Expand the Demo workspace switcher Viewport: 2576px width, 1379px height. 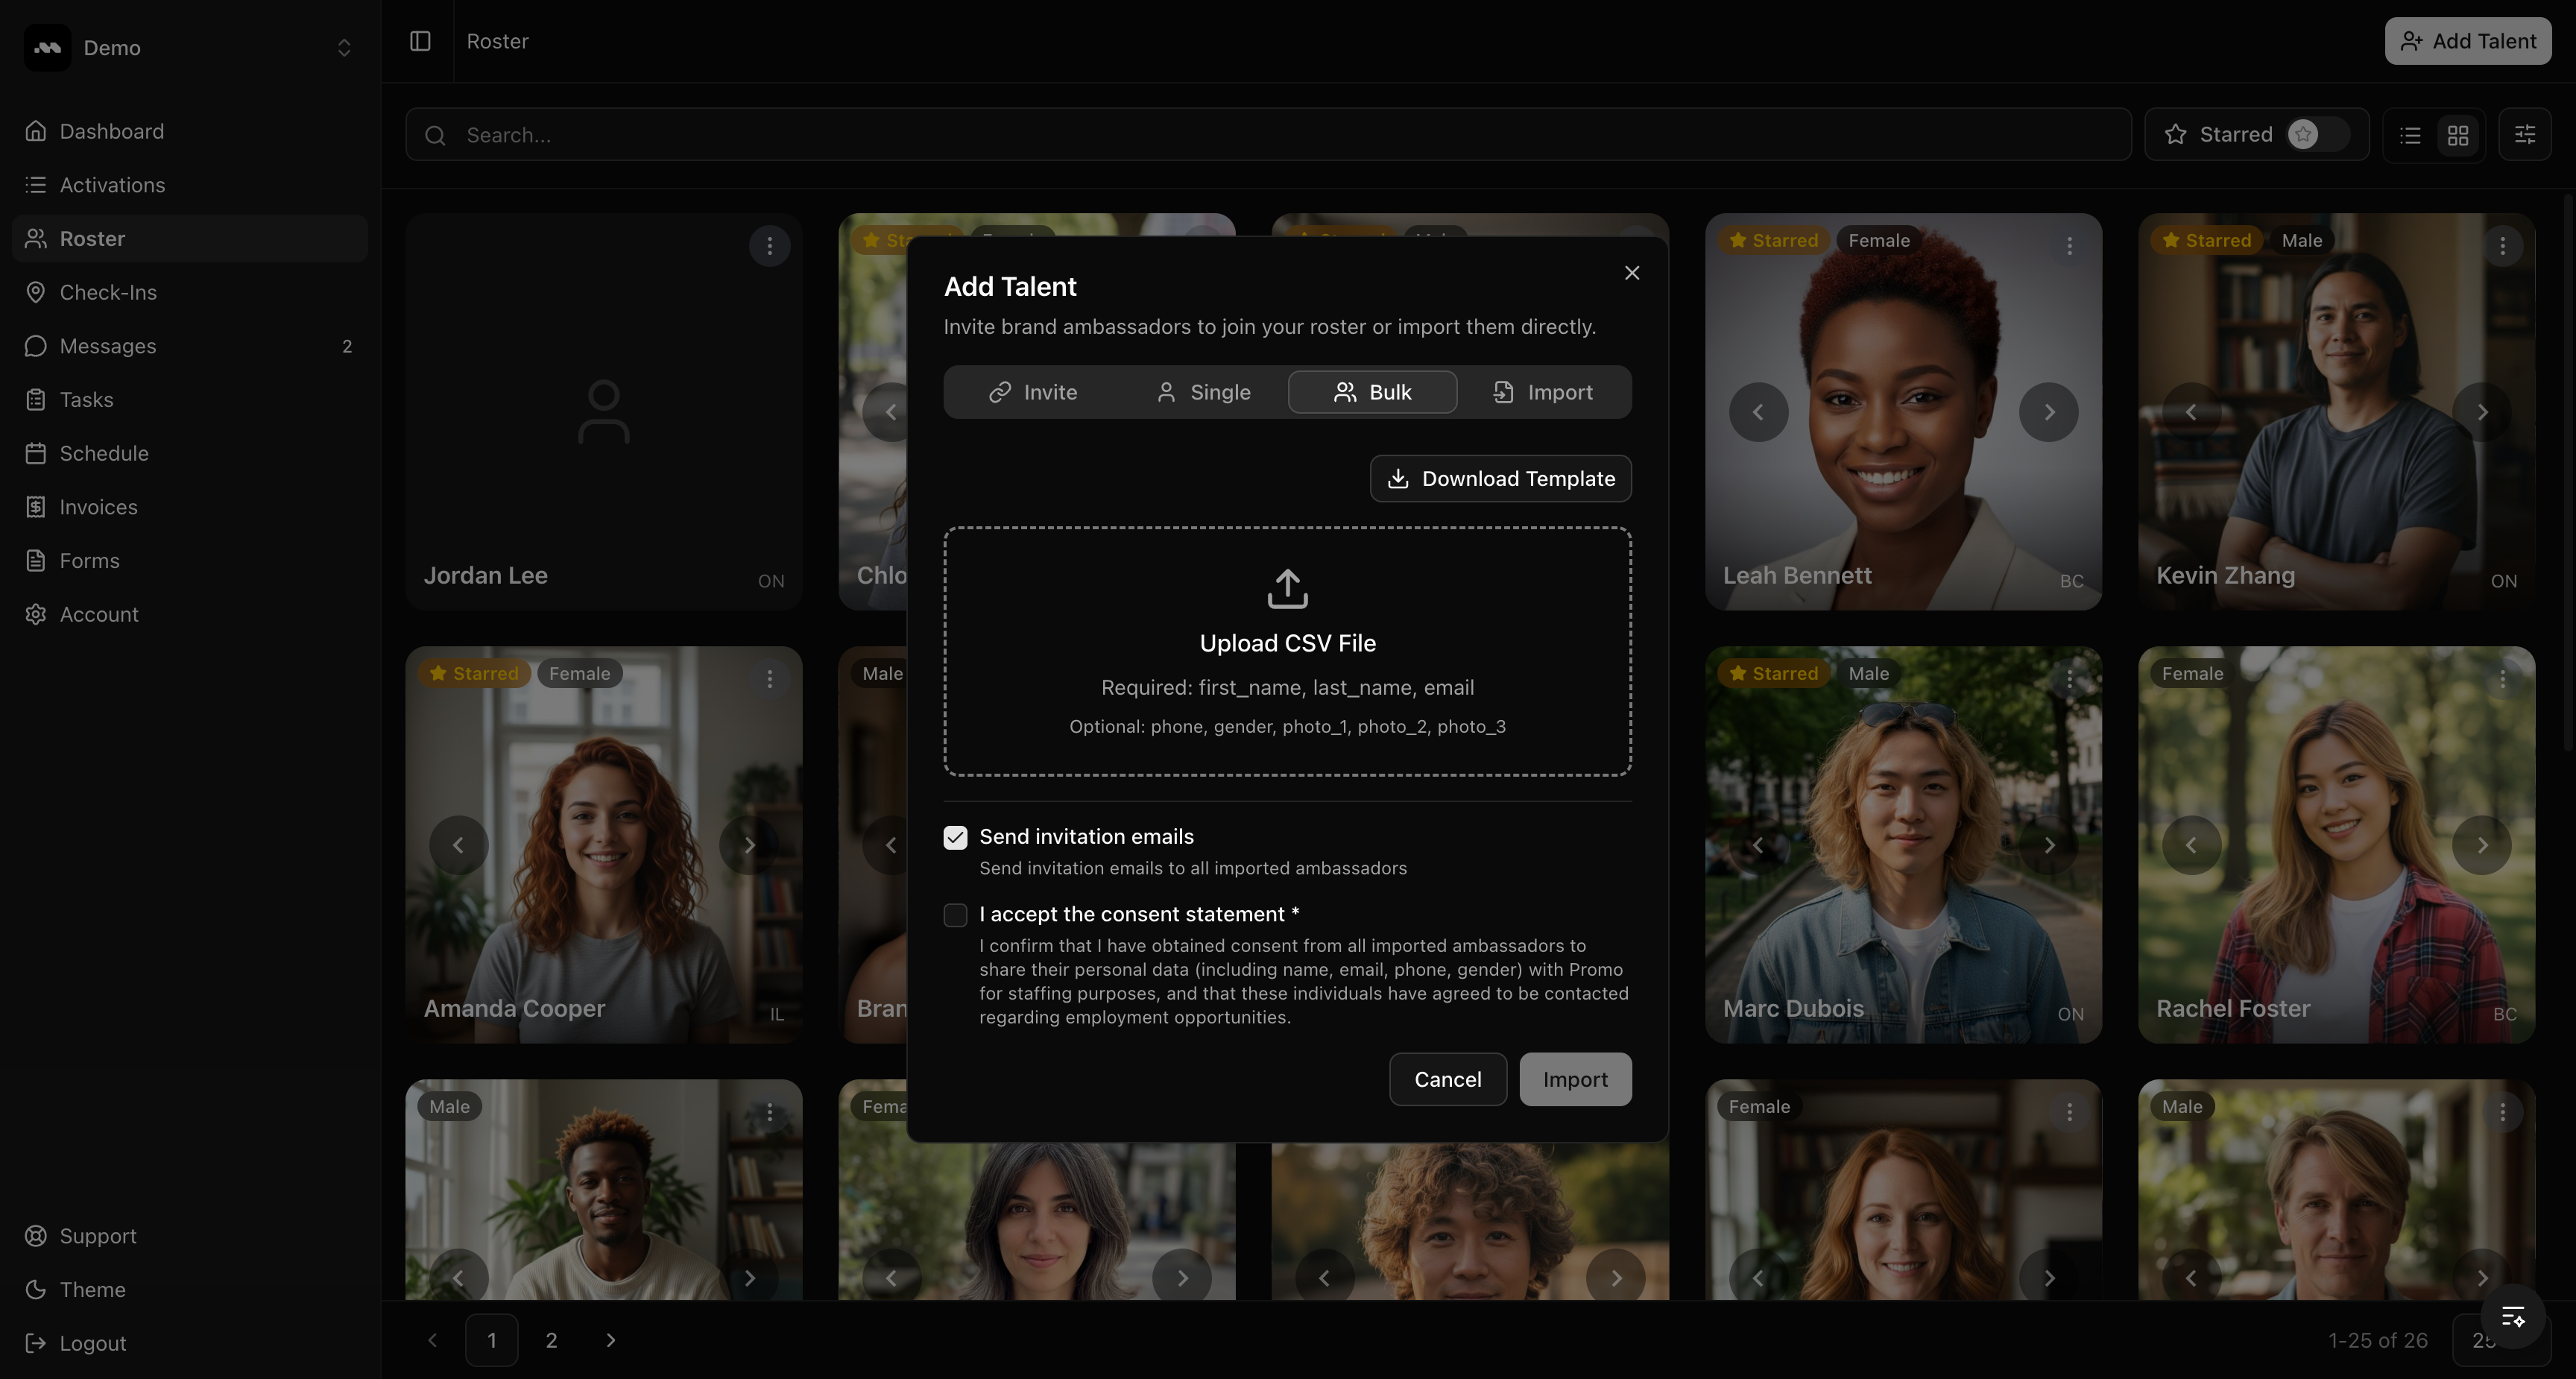(344, 48)
